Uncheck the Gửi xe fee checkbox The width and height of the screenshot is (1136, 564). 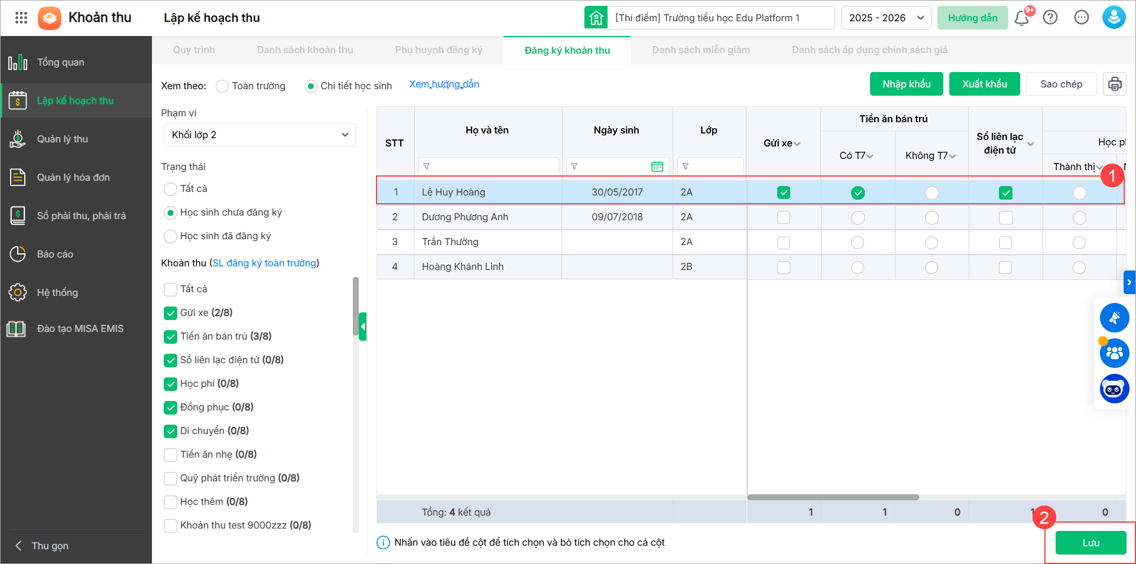click(x=171, y=313)
